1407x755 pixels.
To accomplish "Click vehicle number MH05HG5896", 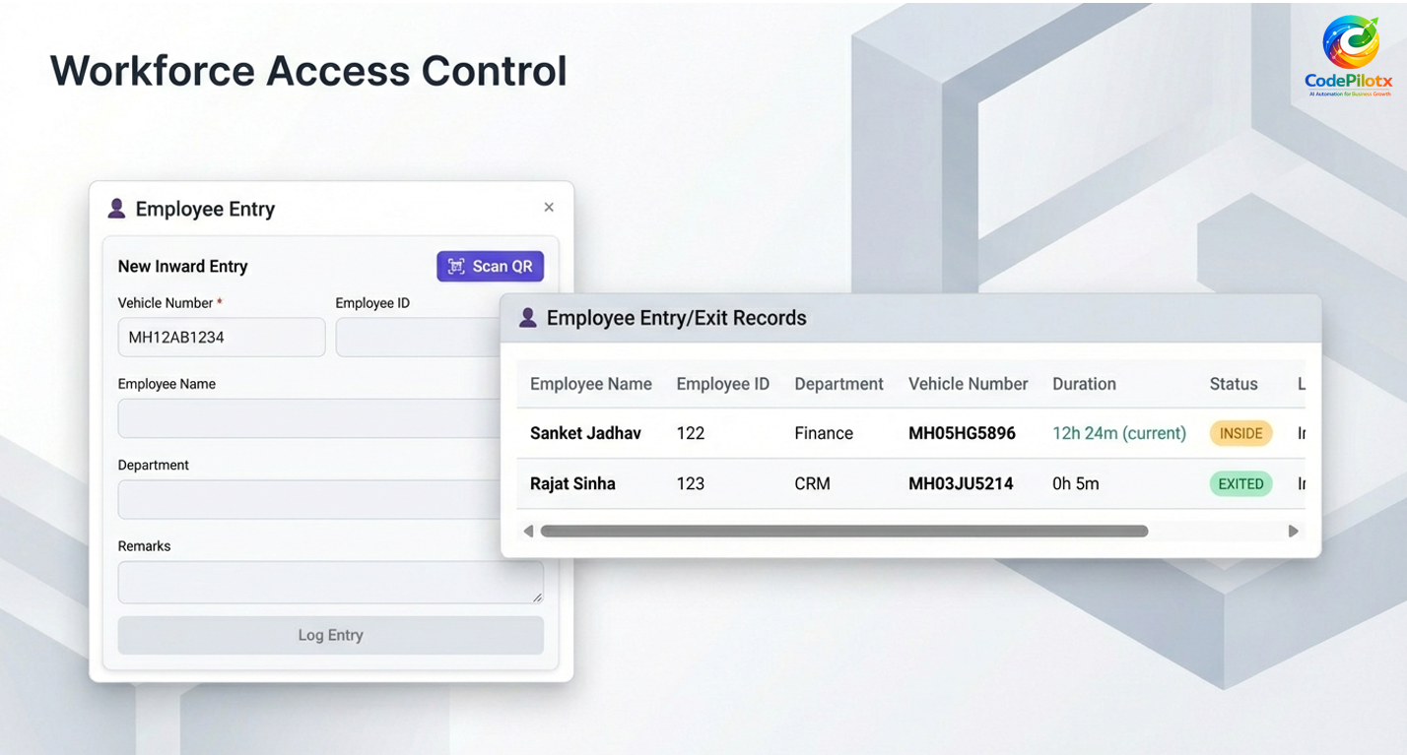I will tap(962, 434).
